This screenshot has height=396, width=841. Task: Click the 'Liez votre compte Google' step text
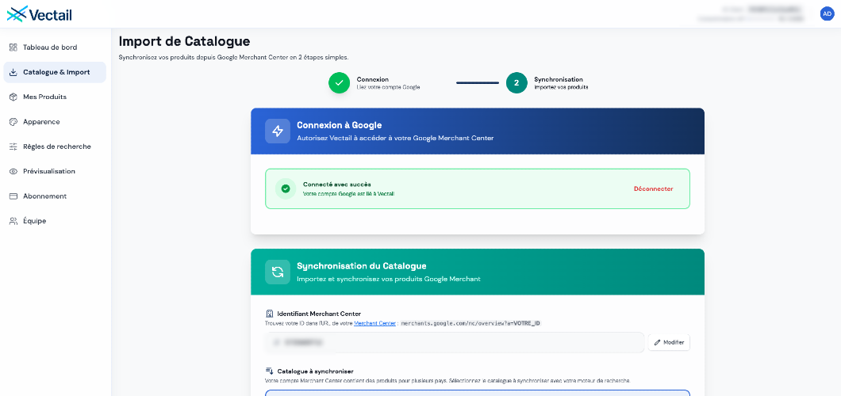(388, 87)
